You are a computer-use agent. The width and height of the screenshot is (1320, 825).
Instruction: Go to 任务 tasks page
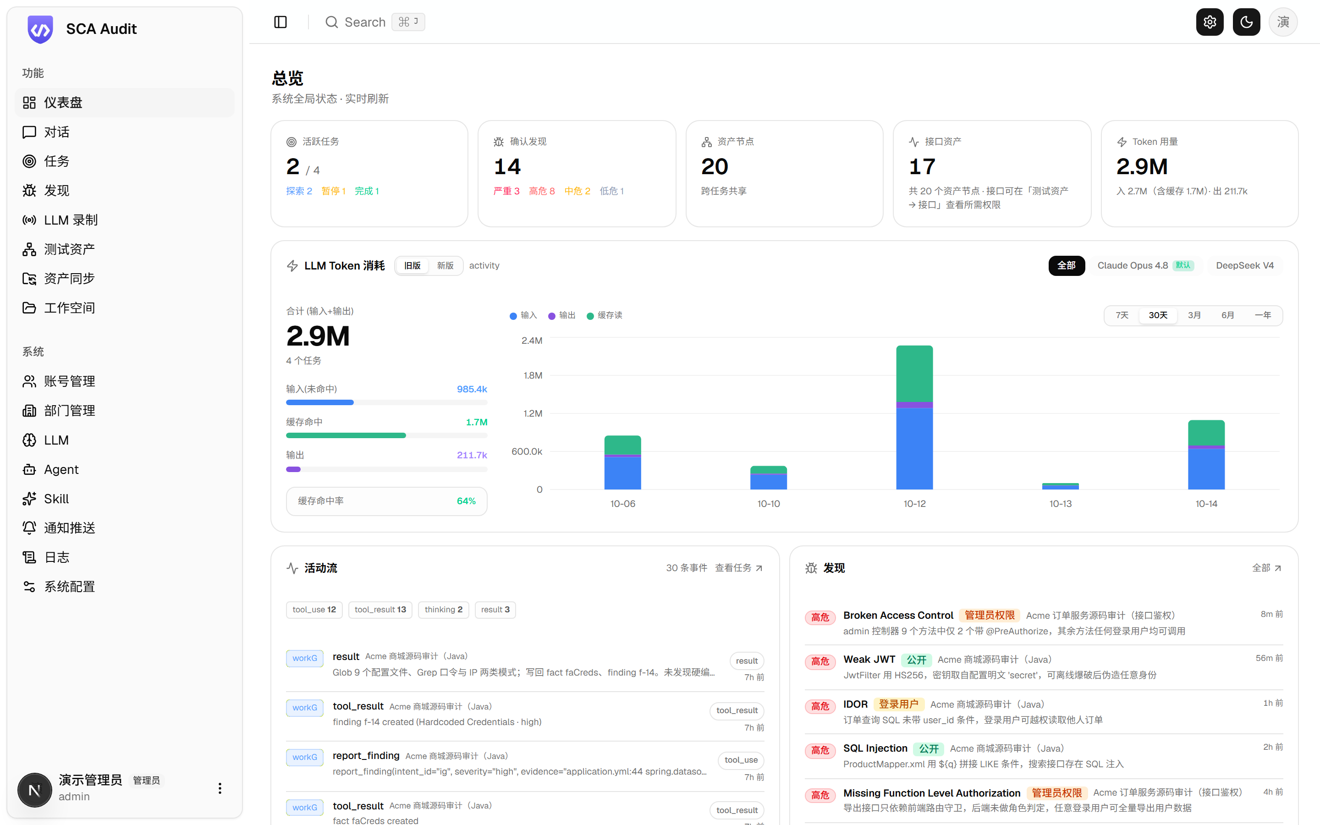pos(124,161)
